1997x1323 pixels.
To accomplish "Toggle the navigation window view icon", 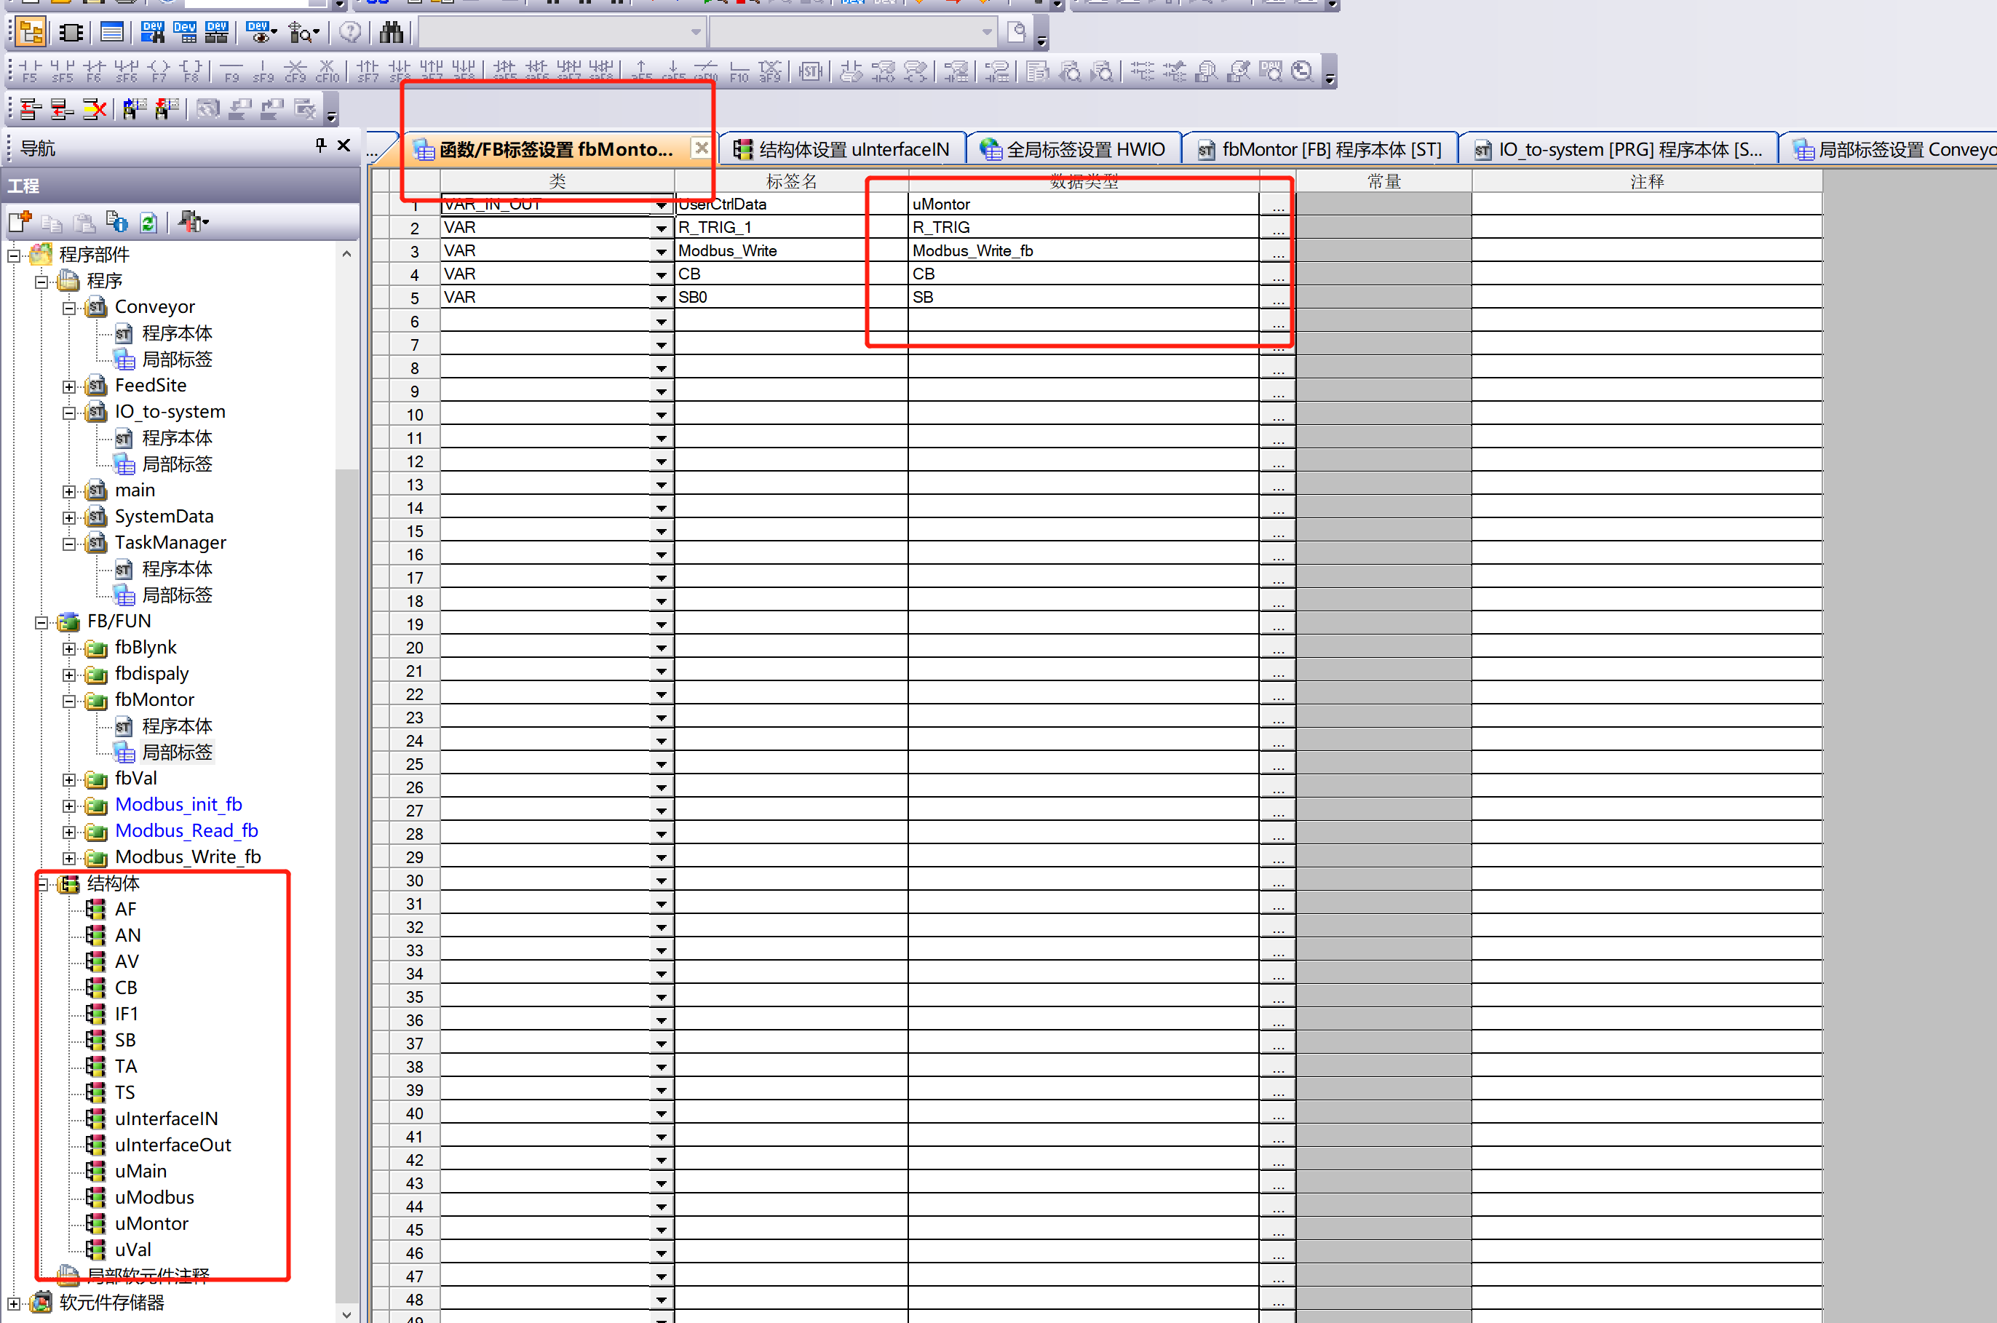I will click(x=31, y=32).
